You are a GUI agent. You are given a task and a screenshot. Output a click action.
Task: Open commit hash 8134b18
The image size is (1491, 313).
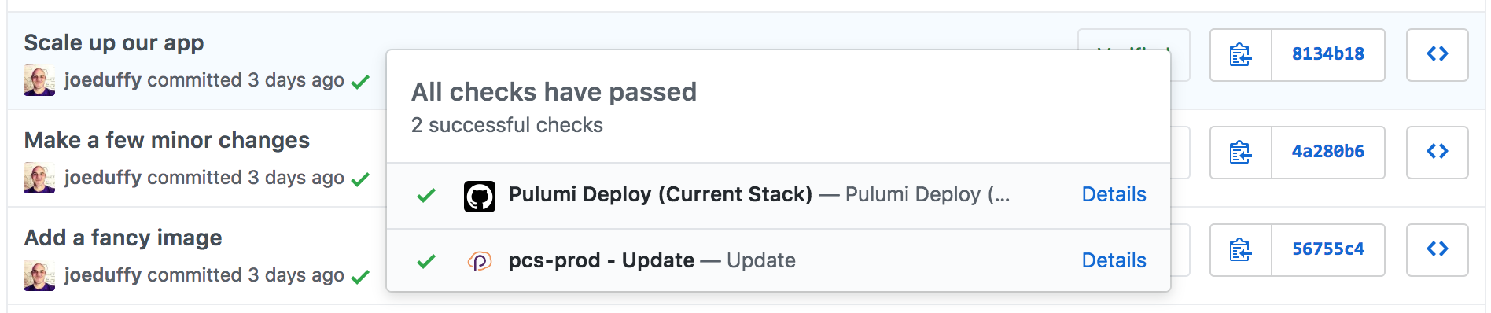pyautogui.click(x=1328, y=55)
